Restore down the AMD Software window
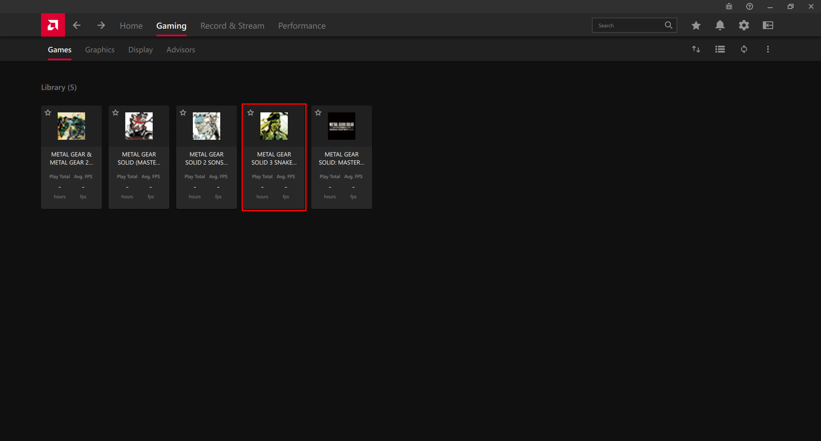 (791, 6)
